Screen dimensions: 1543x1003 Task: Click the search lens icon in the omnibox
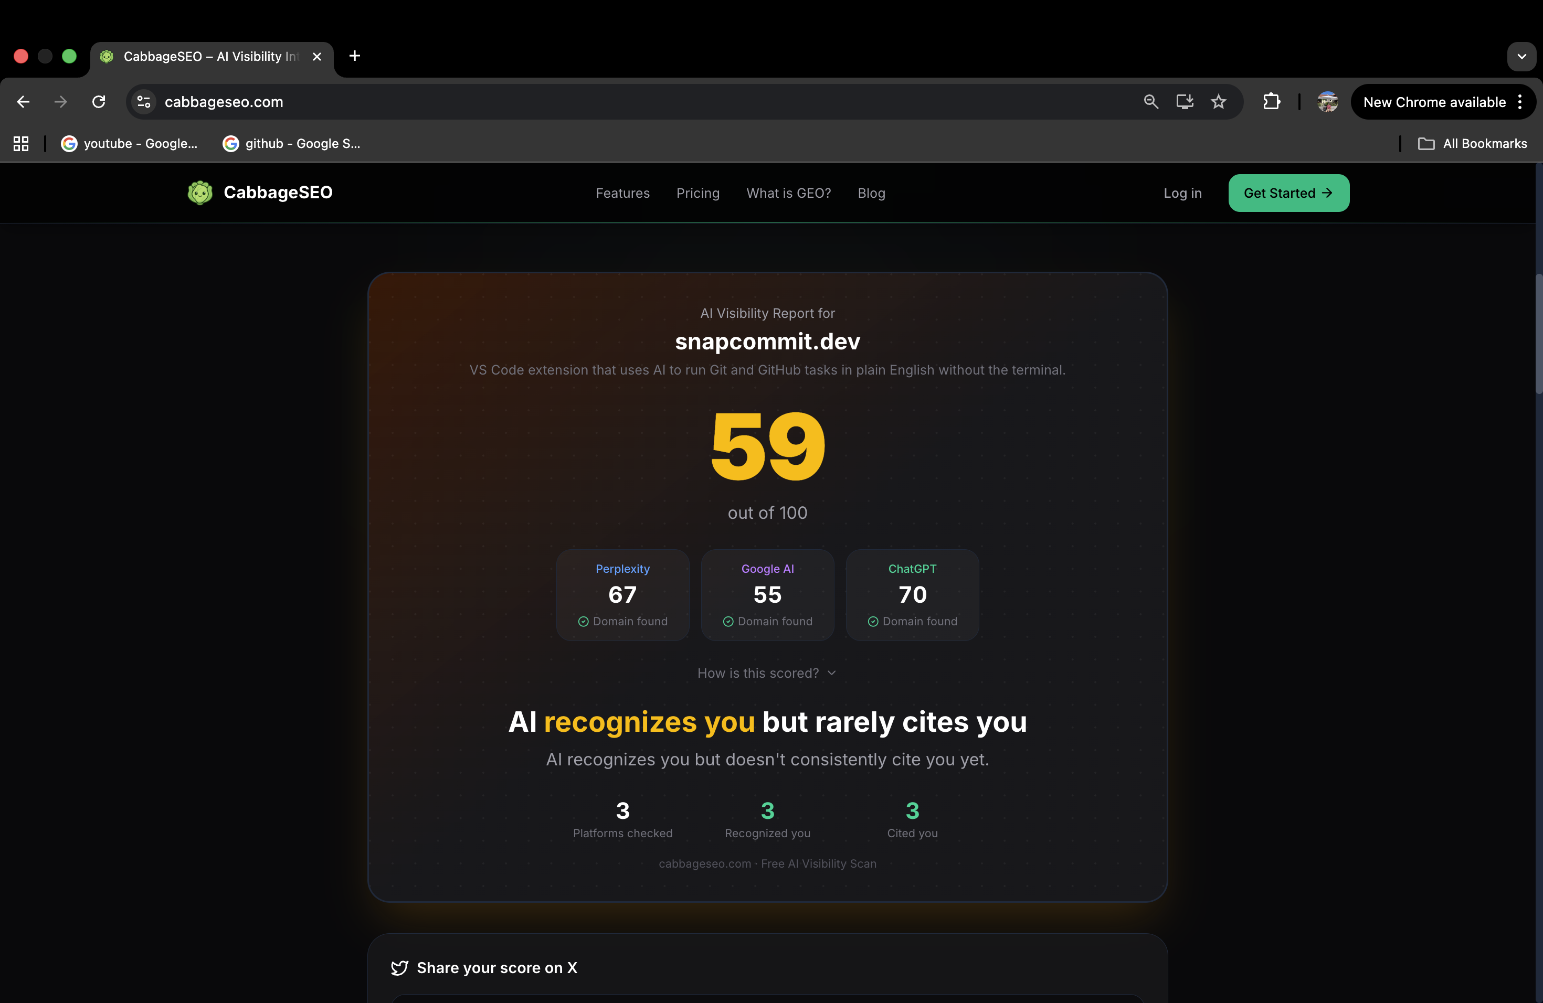click(x=1151, y=102)
